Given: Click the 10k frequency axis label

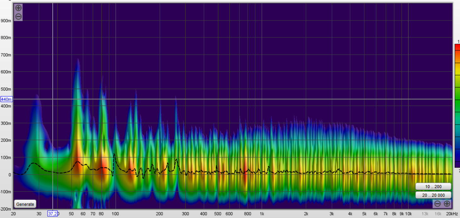Looking at the screenshot, I should tap(408, 214).
